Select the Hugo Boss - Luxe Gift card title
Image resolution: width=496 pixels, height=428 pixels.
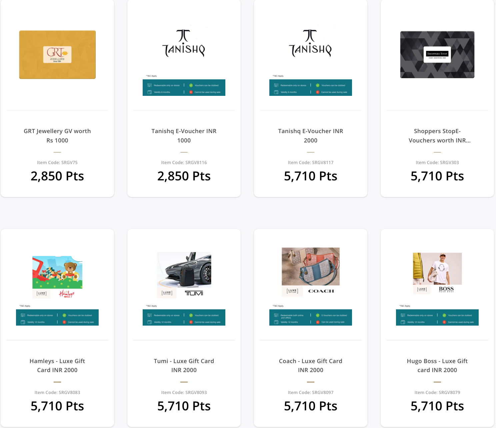tap(437, 365)
